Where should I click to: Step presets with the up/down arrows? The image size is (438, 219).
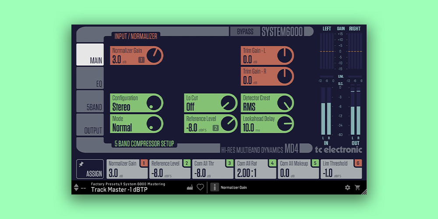[x=77, y=187]
